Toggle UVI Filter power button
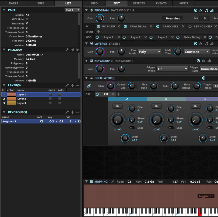 99,26
